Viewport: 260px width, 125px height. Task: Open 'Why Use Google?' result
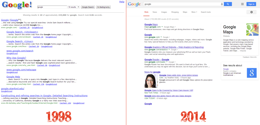click(16, 58)
